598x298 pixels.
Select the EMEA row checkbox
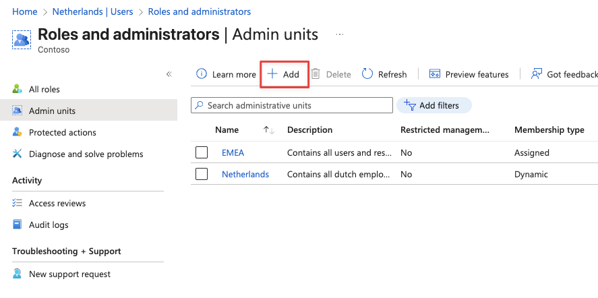pyautogui.click(x=202, y=152)
